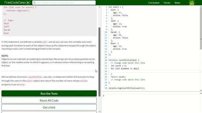
Task: Click 'let users = {' on line 1
Action: [116, 7]
